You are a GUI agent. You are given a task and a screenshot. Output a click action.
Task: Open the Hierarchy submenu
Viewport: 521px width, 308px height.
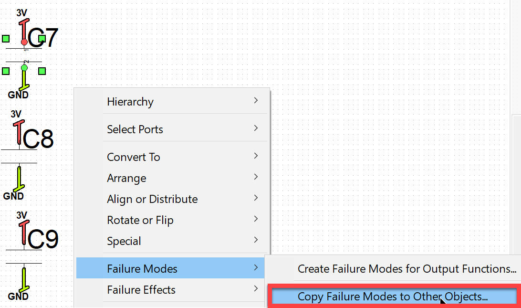click(171, 101)
